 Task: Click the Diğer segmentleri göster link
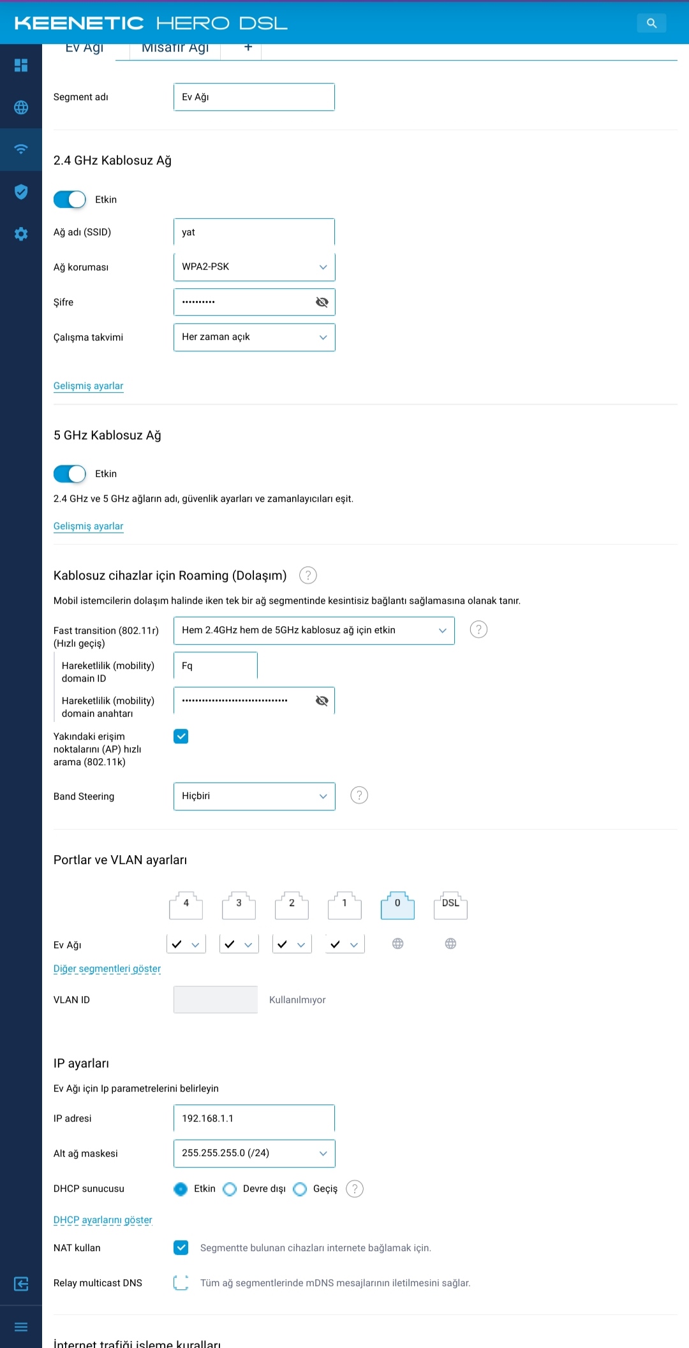pos(107,969)
